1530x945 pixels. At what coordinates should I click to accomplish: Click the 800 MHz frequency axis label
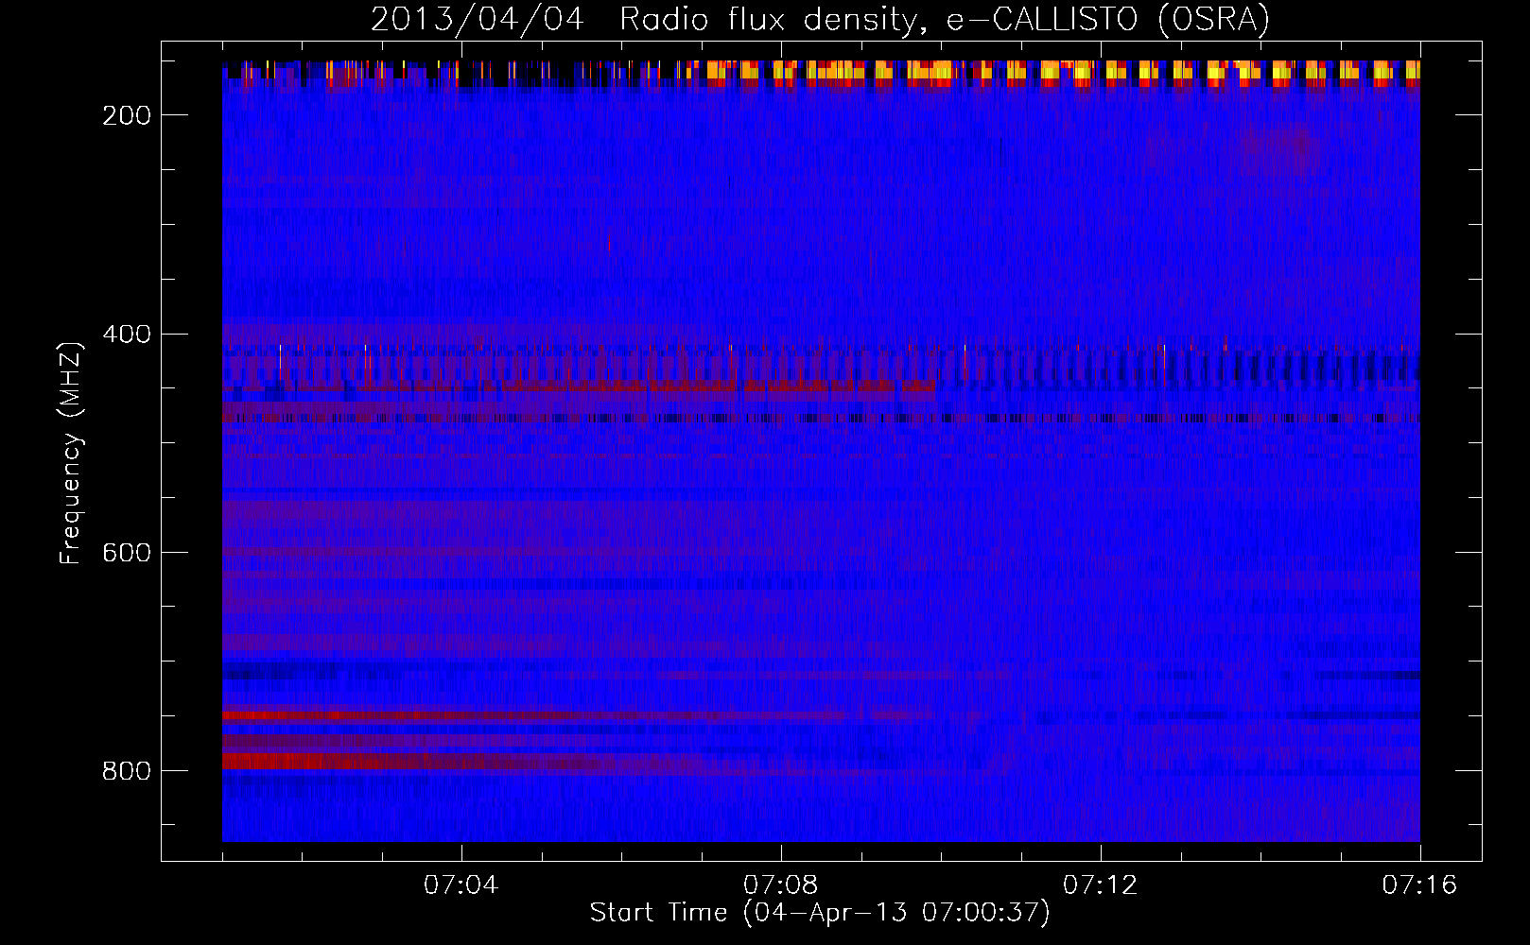(x=127, y=771)
